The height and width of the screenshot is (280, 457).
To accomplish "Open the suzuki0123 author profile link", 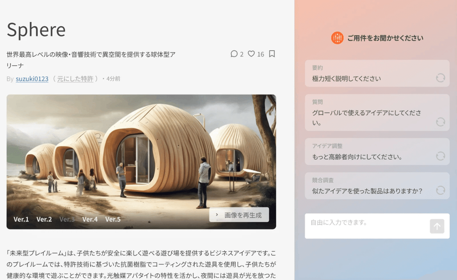I will [x=31, y=78].
